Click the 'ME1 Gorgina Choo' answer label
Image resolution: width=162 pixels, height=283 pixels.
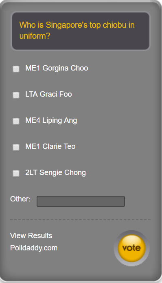(57, 68)
